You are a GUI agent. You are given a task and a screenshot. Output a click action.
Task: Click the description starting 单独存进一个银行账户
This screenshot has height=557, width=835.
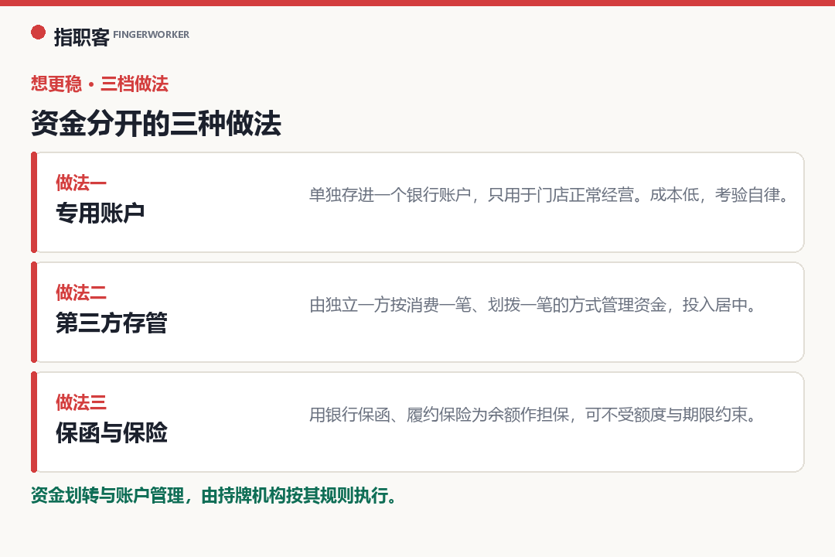550,195
